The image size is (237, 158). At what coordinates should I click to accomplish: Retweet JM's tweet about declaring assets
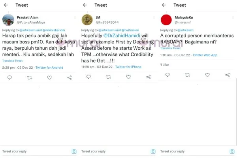tap(109, 77)
